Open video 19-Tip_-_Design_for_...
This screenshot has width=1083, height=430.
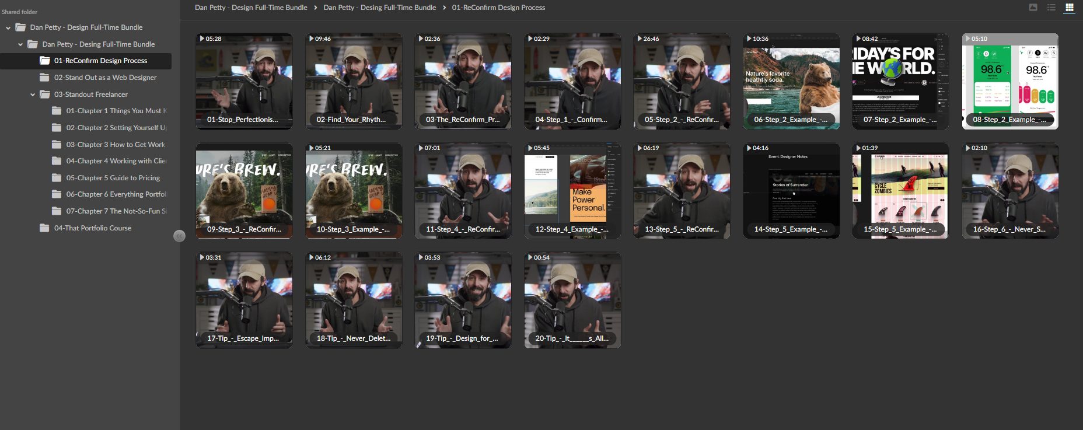[463, 300]
